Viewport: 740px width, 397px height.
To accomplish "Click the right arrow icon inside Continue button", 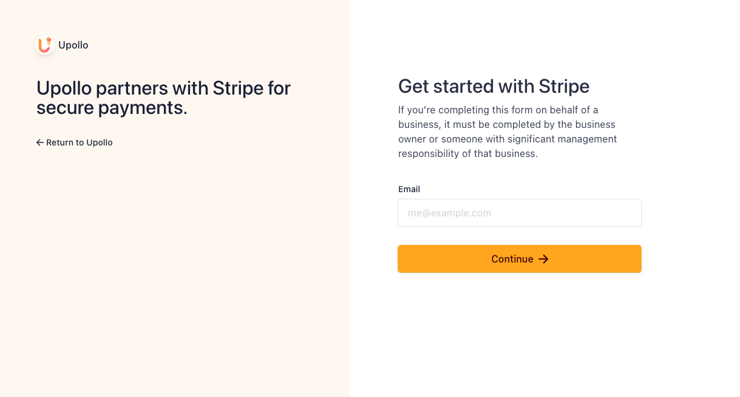I will click(543, 259).
